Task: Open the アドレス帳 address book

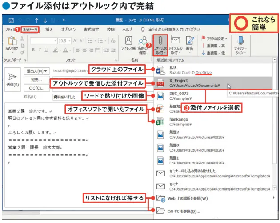Action: pos(128,43)
